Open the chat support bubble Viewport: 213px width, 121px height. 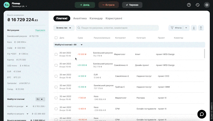[x=202, y=114]
